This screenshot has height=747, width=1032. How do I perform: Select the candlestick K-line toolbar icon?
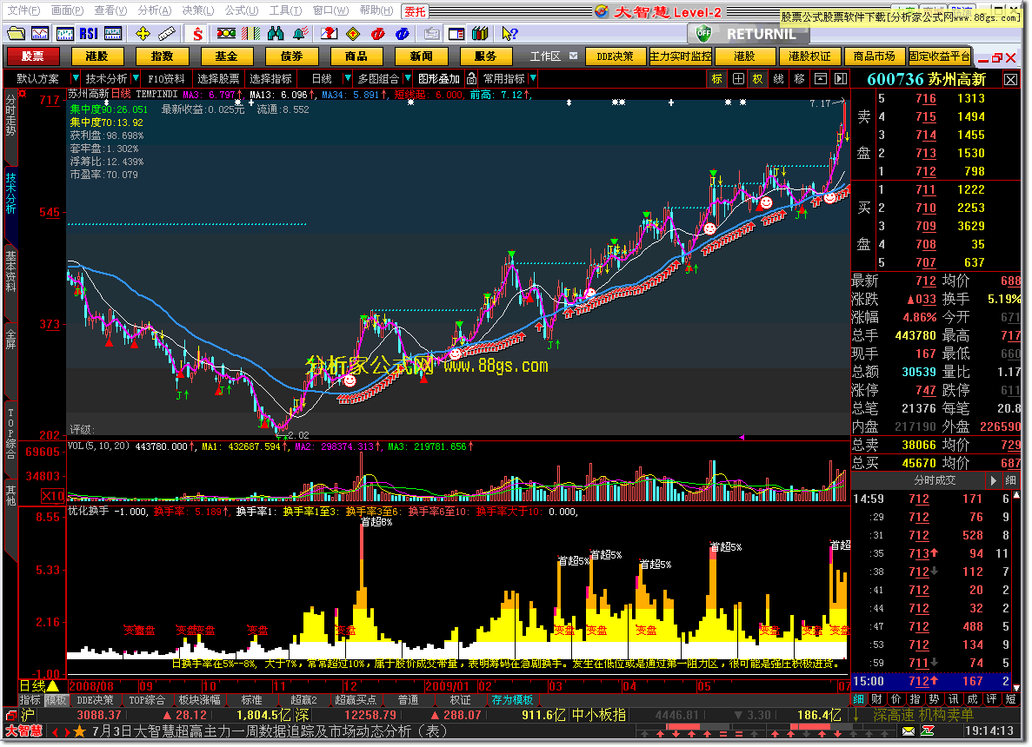[64, 33]
